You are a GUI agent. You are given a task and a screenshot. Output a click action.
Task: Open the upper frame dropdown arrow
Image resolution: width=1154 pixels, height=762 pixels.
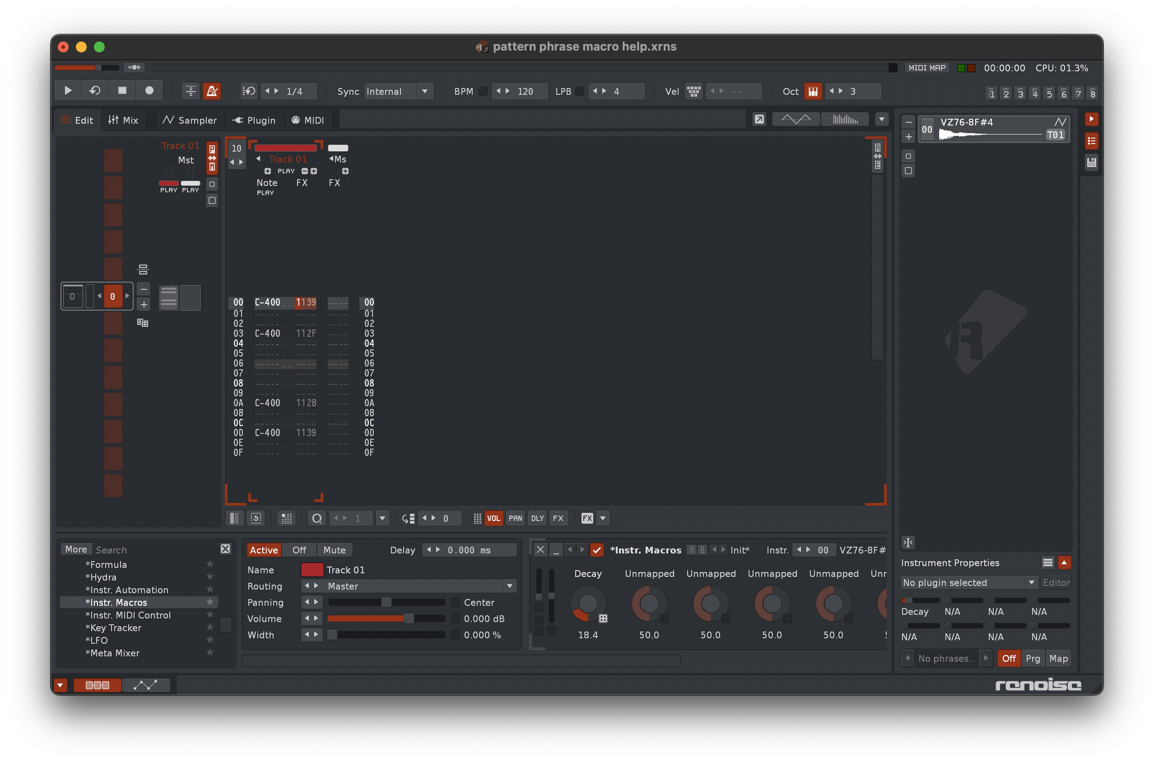click(x=881, y=120)
